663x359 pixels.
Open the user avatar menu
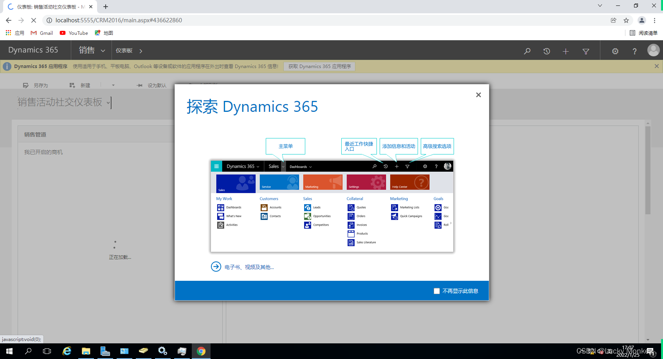click(x=653, y=50)
